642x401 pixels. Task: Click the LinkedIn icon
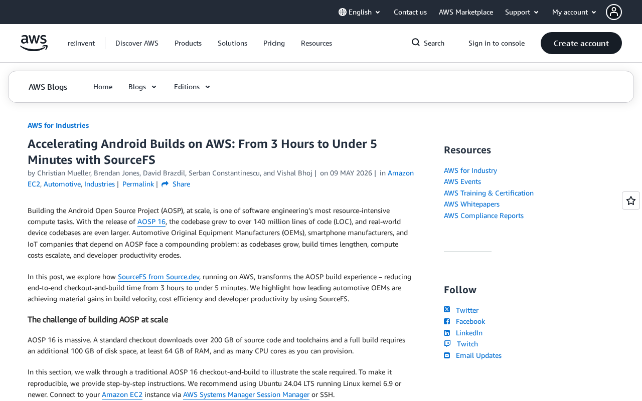point(447,333)
